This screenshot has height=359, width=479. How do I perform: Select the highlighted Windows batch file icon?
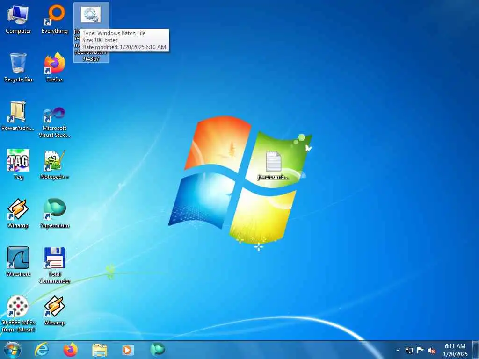coord(91,14)
